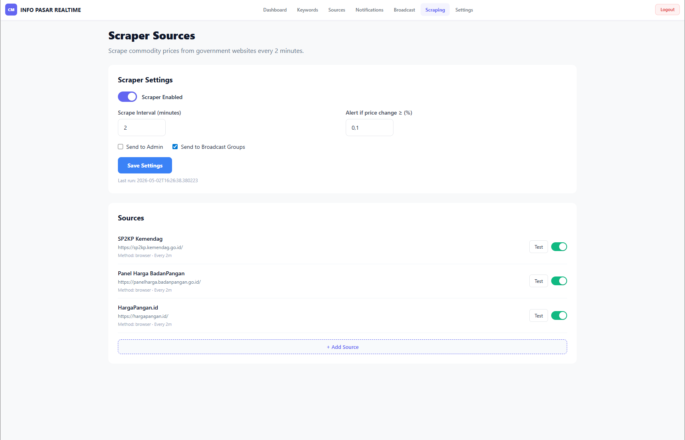Click the SP2KP Kemendag source name
The height and width of the screenshot is (440, 685).
pyautogui.click(x=140, y=239)
